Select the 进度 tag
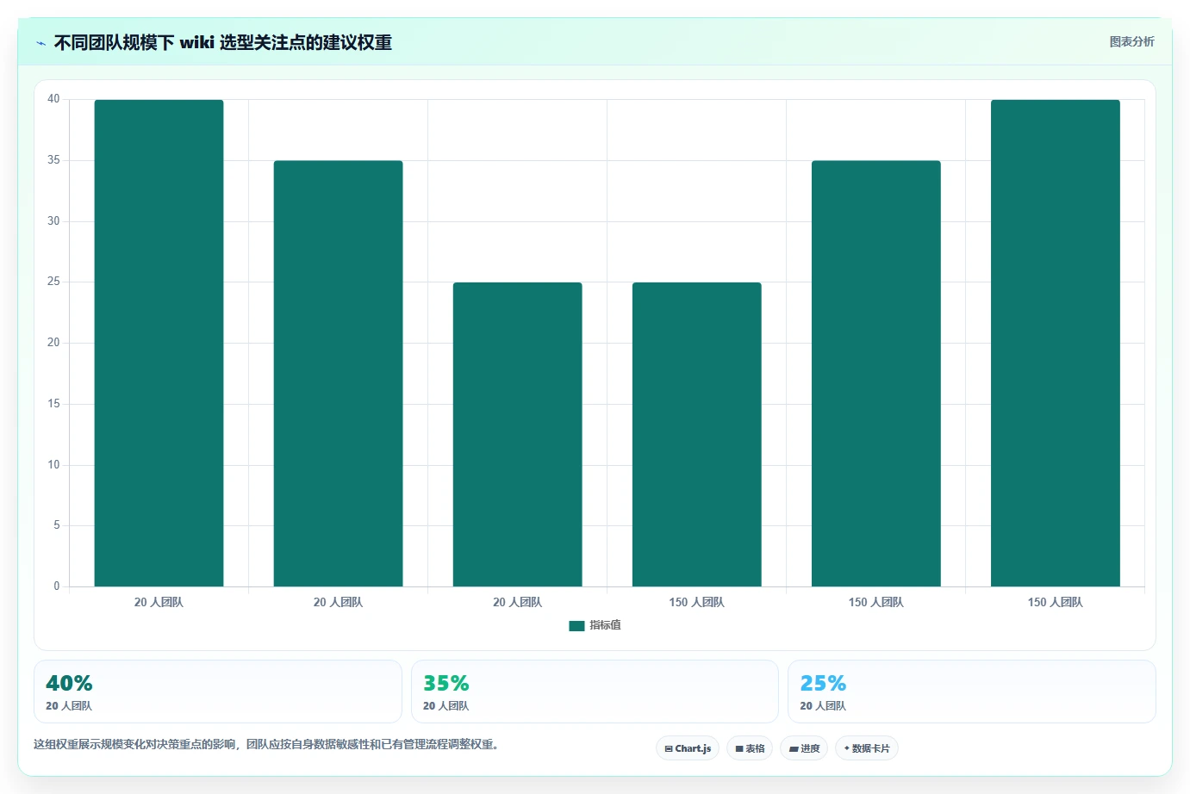The image size is (1190, 794). tap(804, 748)
